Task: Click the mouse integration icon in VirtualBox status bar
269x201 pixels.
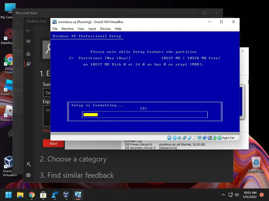Action: pos(214,138)
